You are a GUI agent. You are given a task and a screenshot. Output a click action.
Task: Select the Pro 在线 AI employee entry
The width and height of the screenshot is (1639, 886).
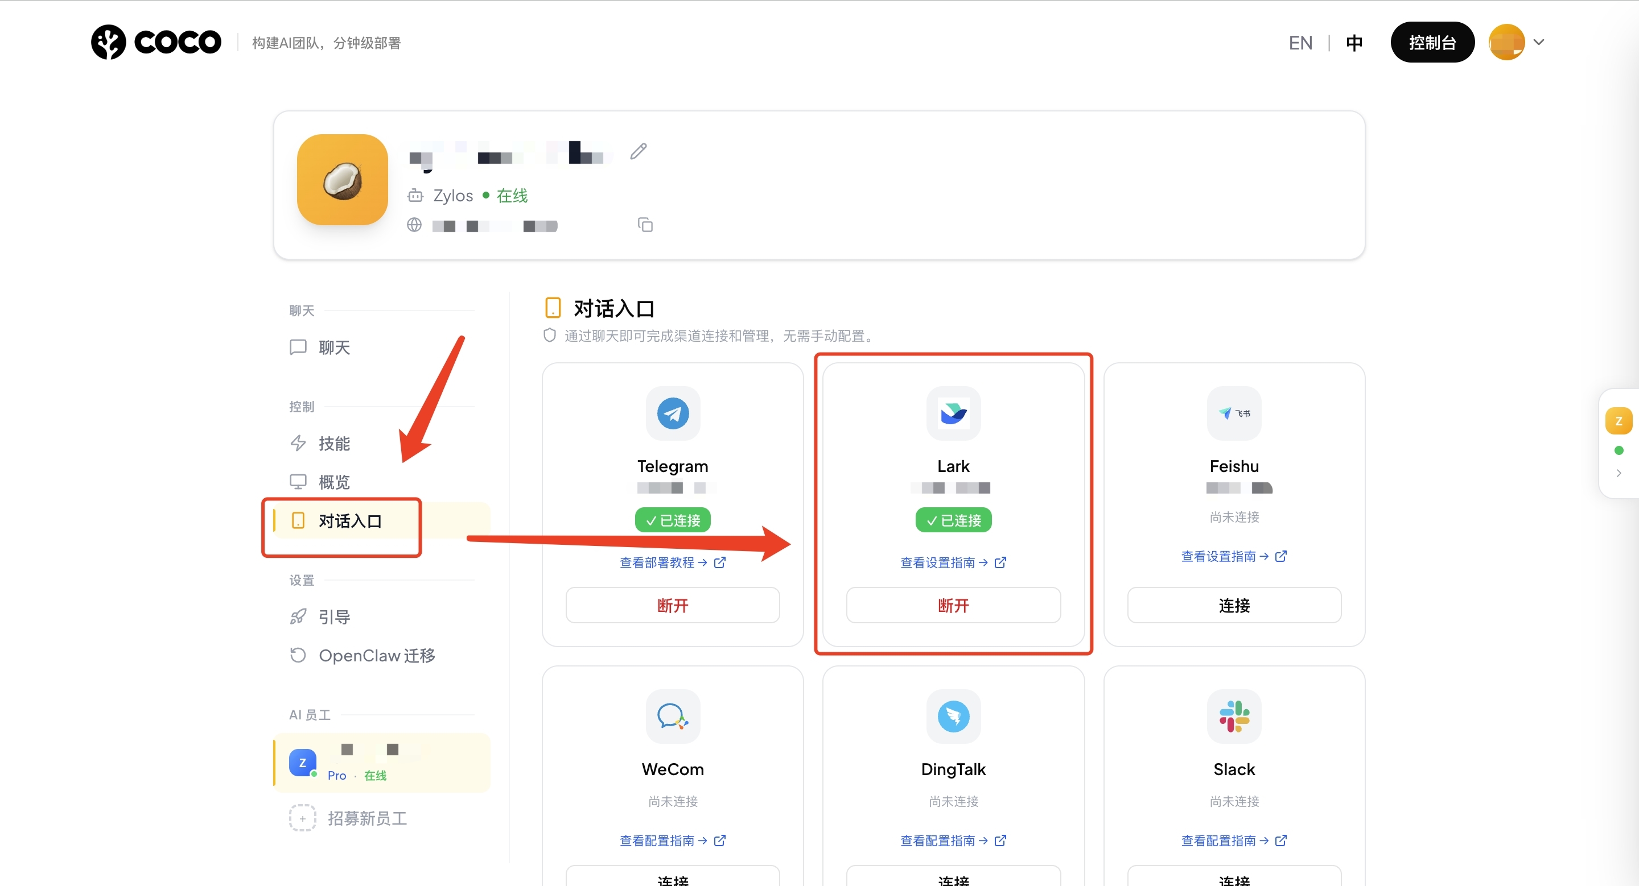tap(382, 763)
